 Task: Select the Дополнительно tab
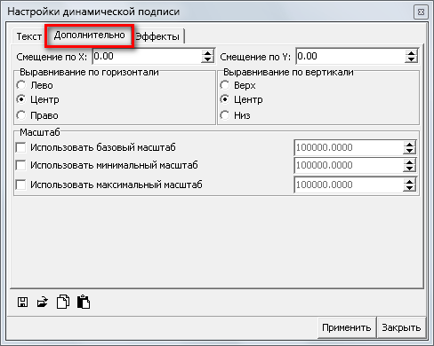(x=90, y=35)
